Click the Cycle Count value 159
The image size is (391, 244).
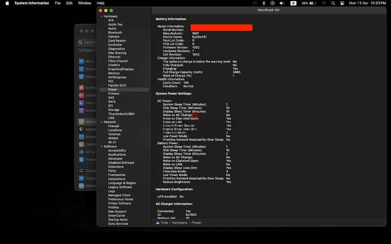pos(186,83)
